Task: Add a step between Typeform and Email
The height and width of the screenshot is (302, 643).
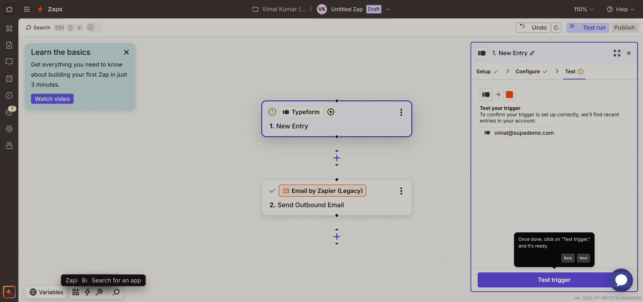Action: pyautogui.click(x=337, y=158)
